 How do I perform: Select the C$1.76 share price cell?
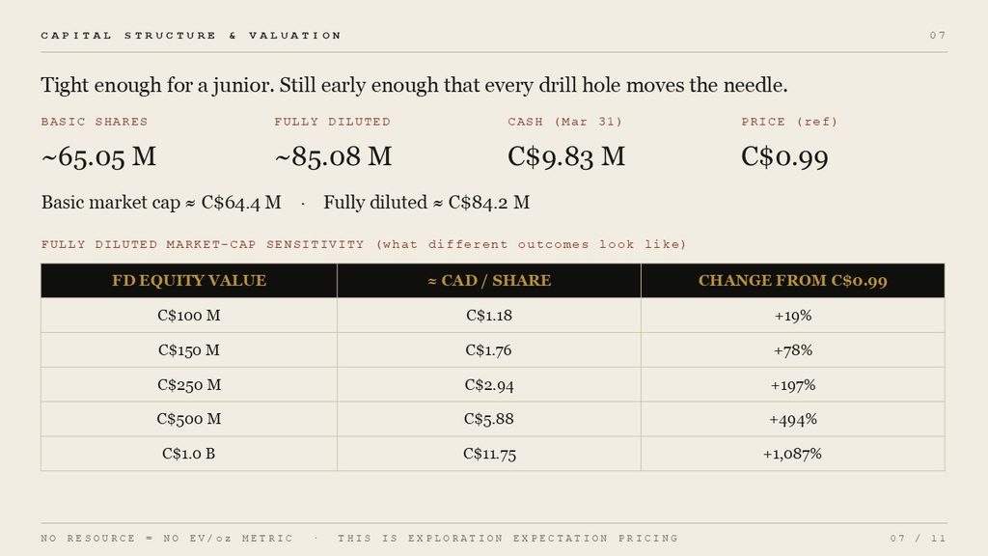[489, 349]
